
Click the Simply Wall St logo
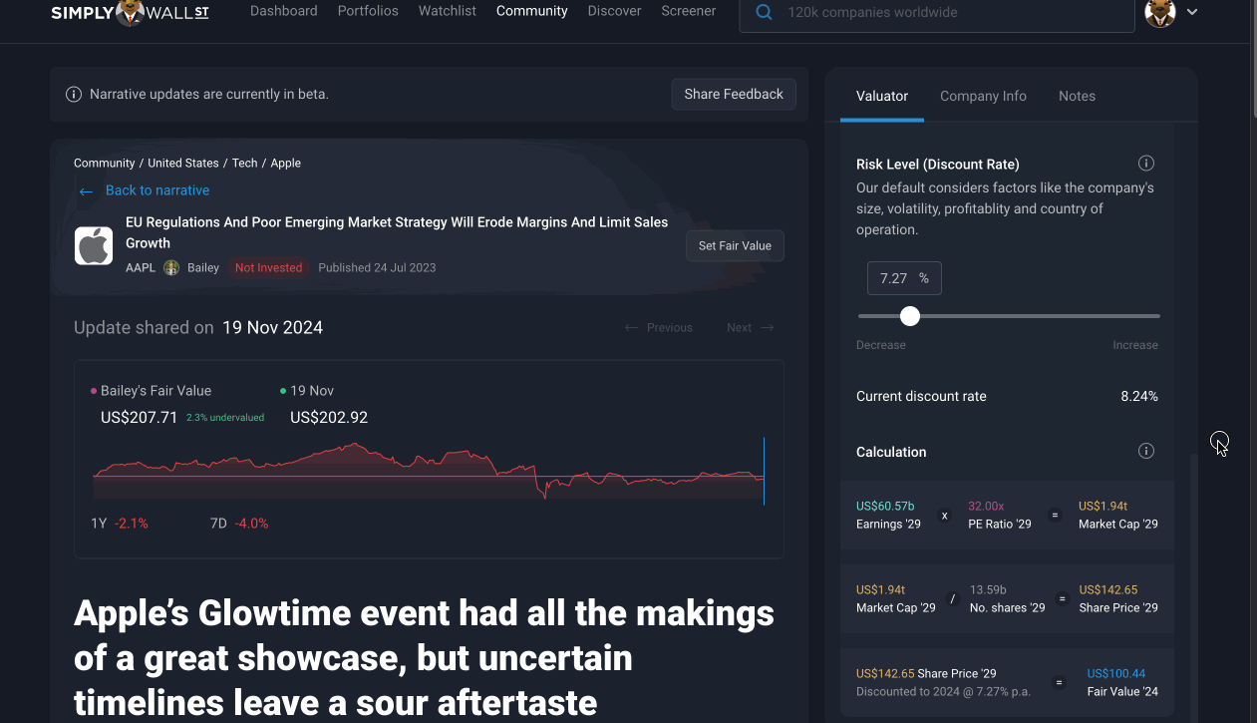click(x=130, y=12)
